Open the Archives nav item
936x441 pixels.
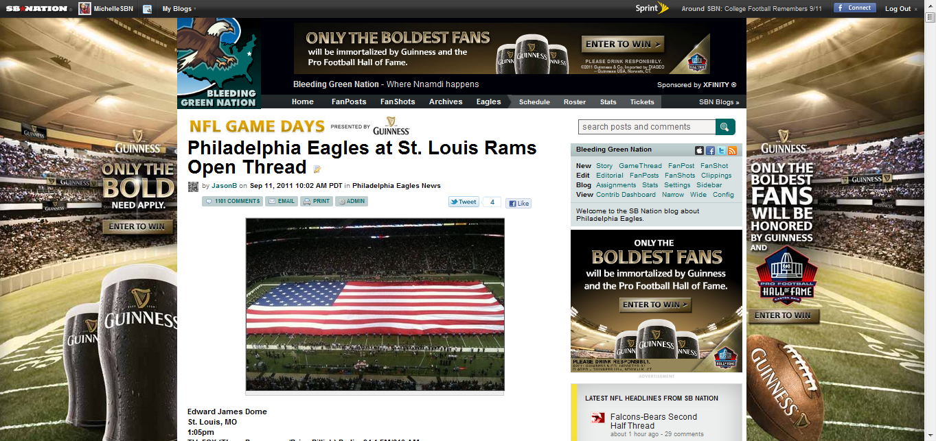coord(446,102)
